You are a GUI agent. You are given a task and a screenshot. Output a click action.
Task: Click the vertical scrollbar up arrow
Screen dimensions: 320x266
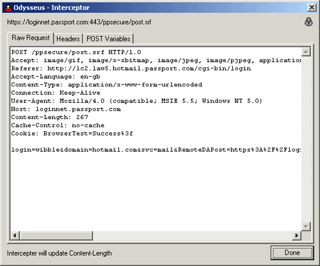306,52
